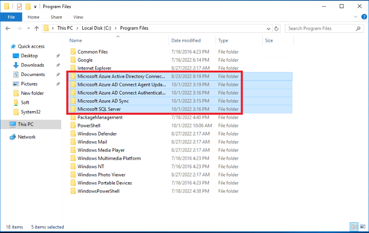
Task: Open the File menu
Action: [11, 17]
